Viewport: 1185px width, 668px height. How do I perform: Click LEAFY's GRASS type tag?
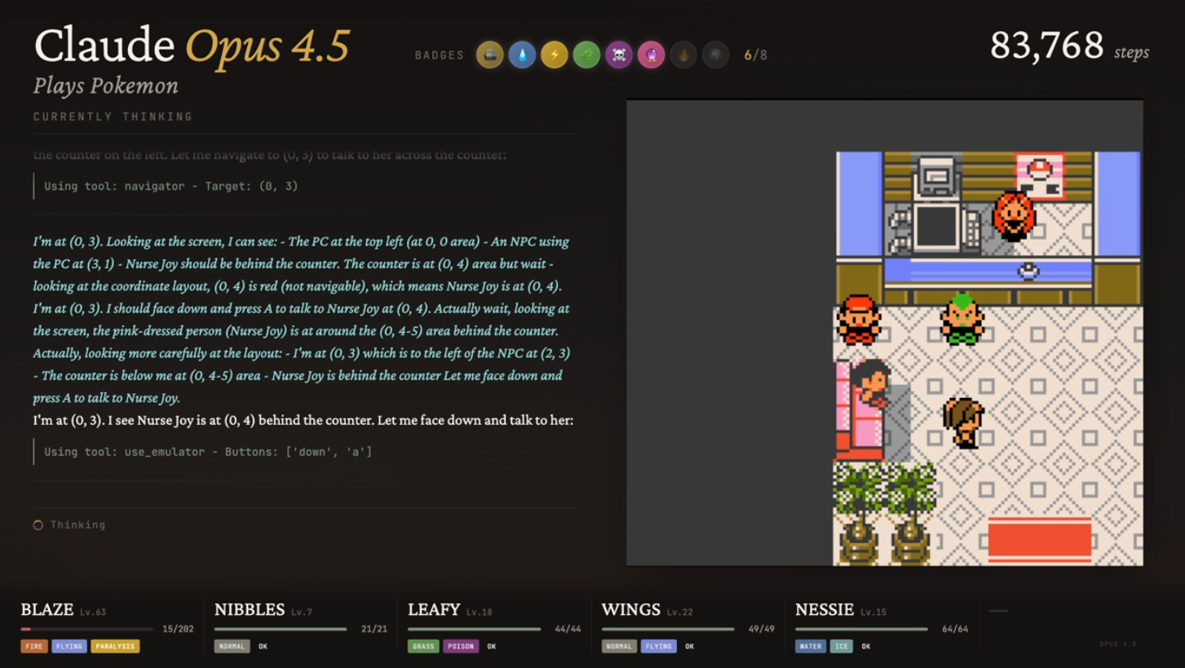[x=423, y=647]
